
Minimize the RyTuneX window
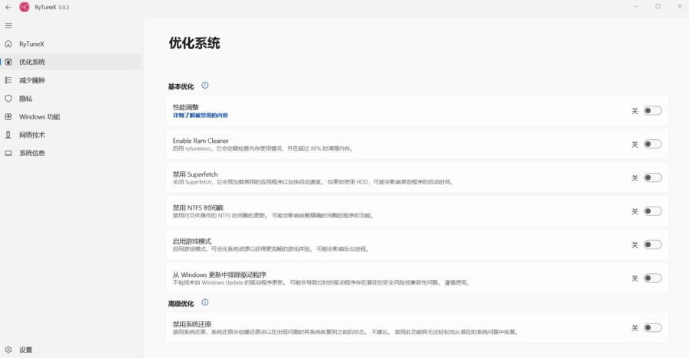pyautogui.click(x=636, y=7)
